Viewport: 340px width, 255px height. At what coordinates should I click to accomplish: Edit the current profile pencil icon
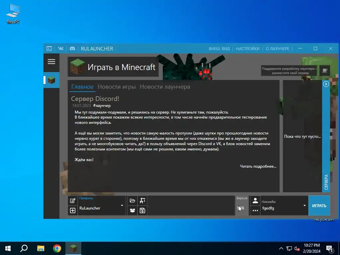click(73, 201)
